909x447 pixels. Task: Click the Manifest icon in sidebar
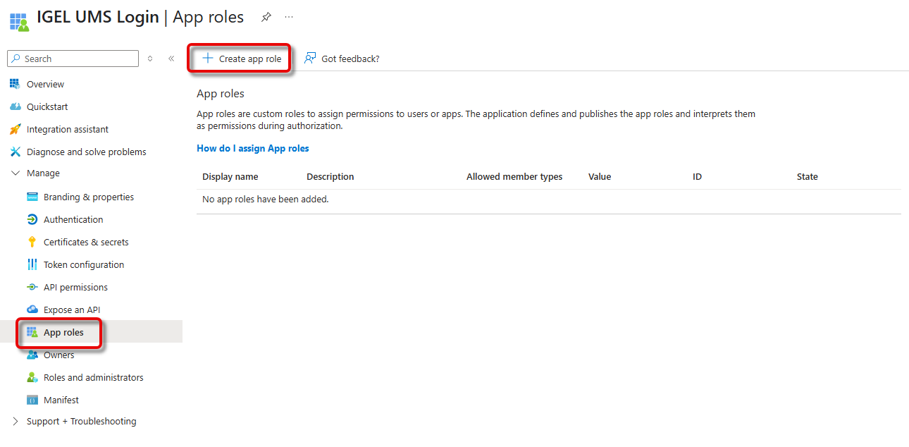tap(32, 400)
